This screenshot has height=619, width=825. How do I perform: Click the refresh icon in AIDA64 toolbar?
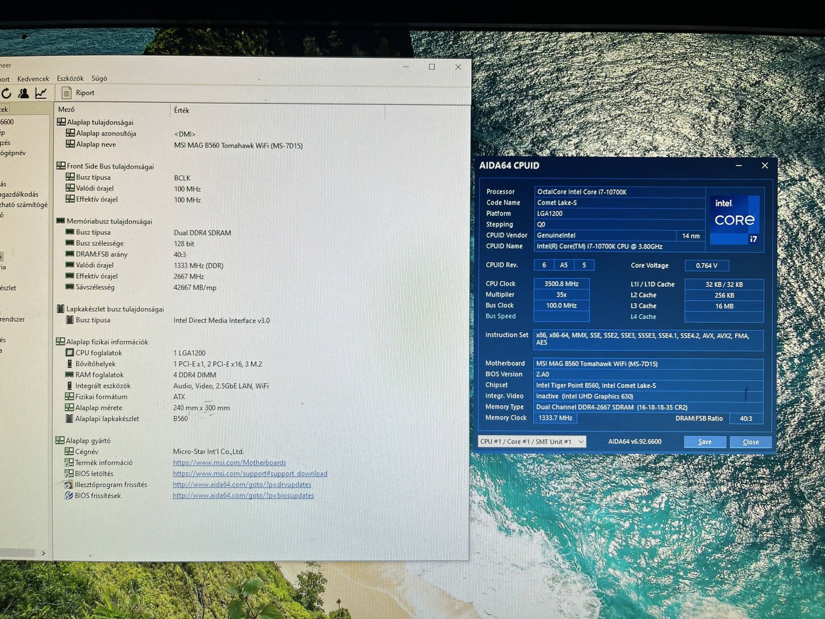7,93
